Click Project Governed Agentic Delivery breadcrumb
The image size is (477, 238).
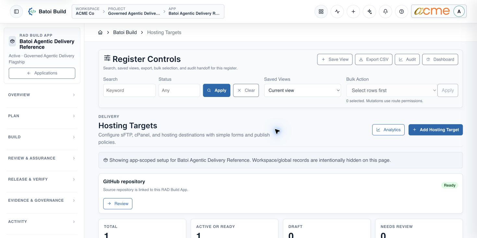click(134, 11)
